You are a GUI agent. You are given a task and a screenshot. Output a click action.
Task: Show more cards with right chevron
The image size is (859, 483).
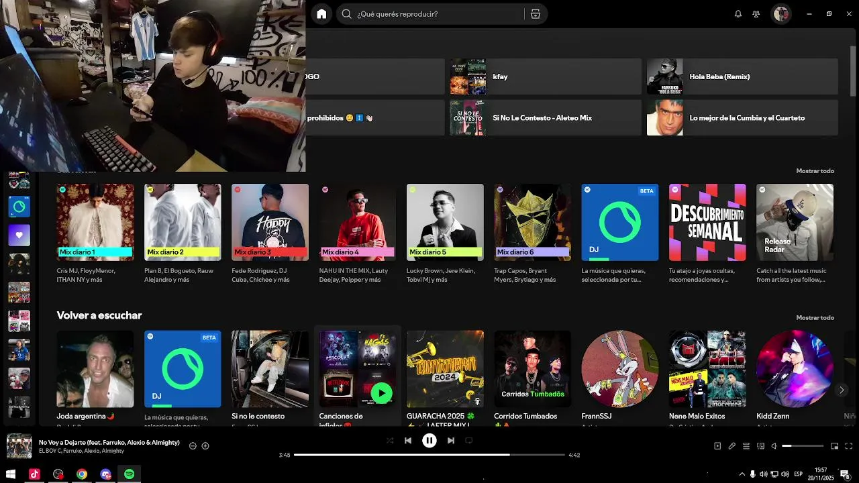click(x=842, y=390)
